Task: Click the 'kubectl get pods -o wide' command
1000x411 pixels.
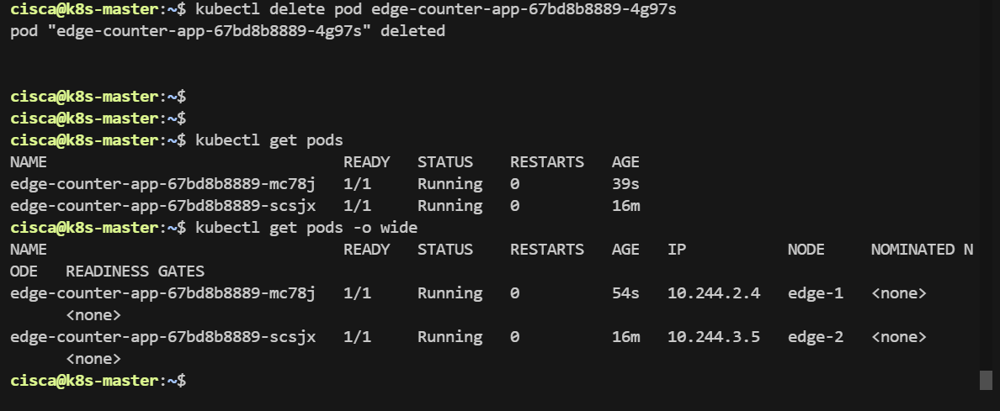Action: [306, 228]
